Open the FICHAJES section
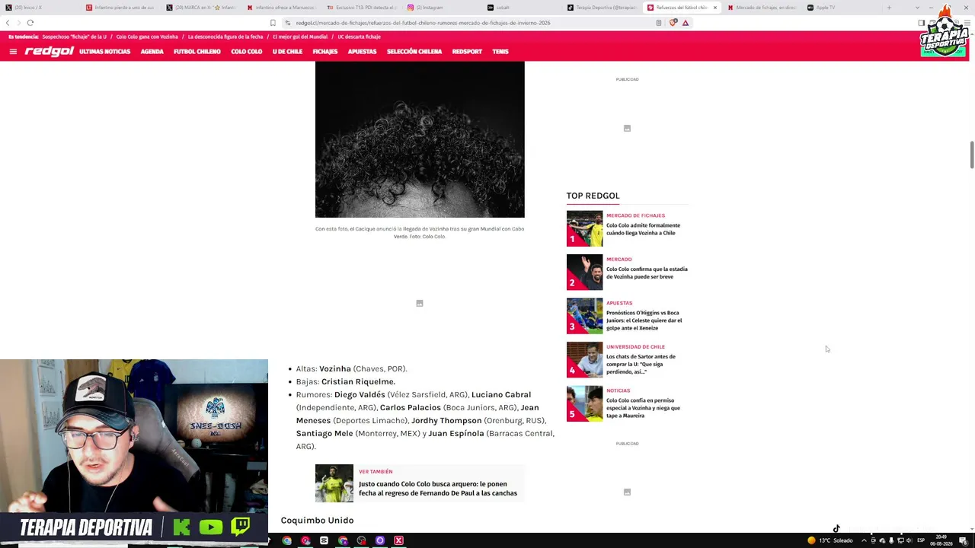The image size is (975, 548). pyautogui.click(x=324, y=52)
